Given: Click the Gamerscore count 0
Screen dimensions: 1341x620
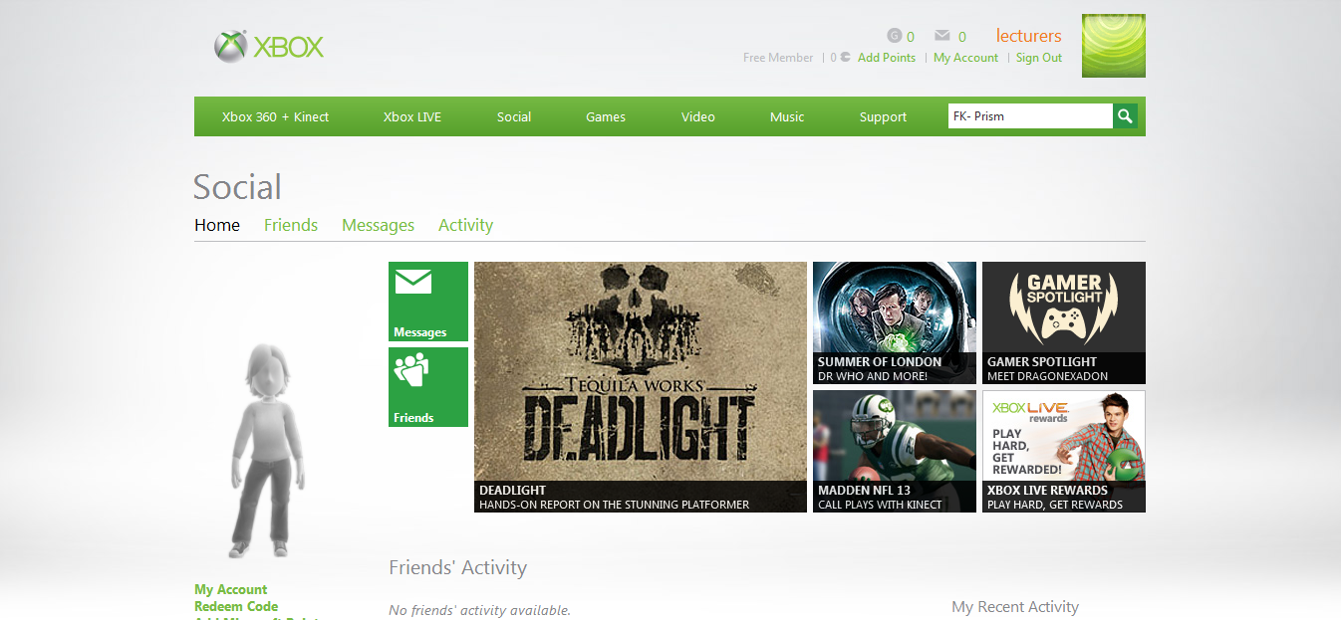Looking at the screenshot, I should click(911, 37).
